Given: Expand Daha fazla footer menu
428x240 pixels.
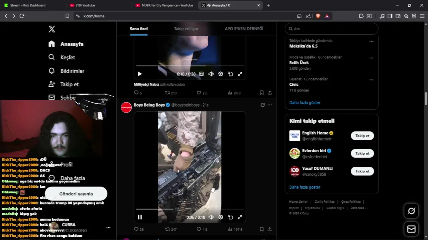Looking at the screenshot, I should [x=359, y=208].
